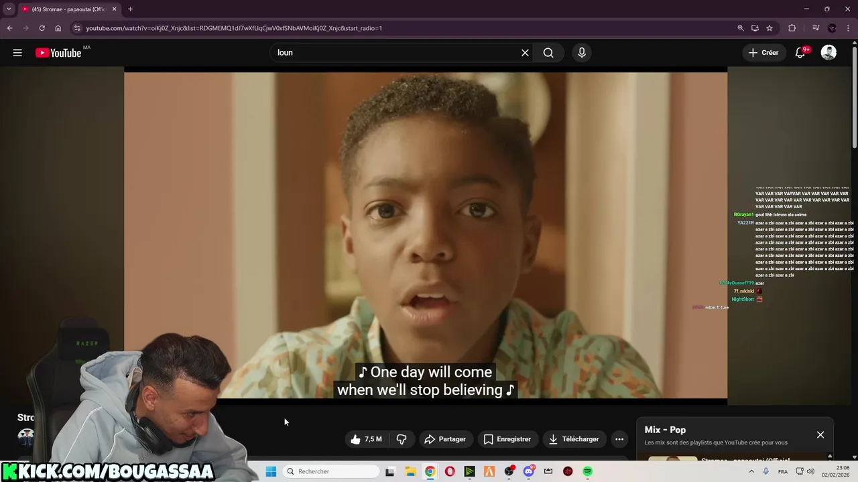The height and width of the screenshot is (482, 858).
Task: Open browser media controls
Action: (816, 28)
